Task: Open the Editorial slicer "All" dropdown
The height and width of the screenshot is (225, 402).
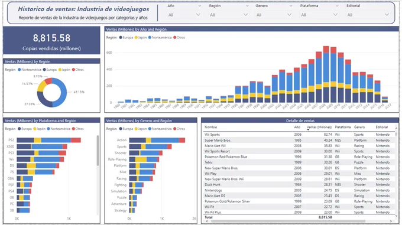Action: [368, 15]
